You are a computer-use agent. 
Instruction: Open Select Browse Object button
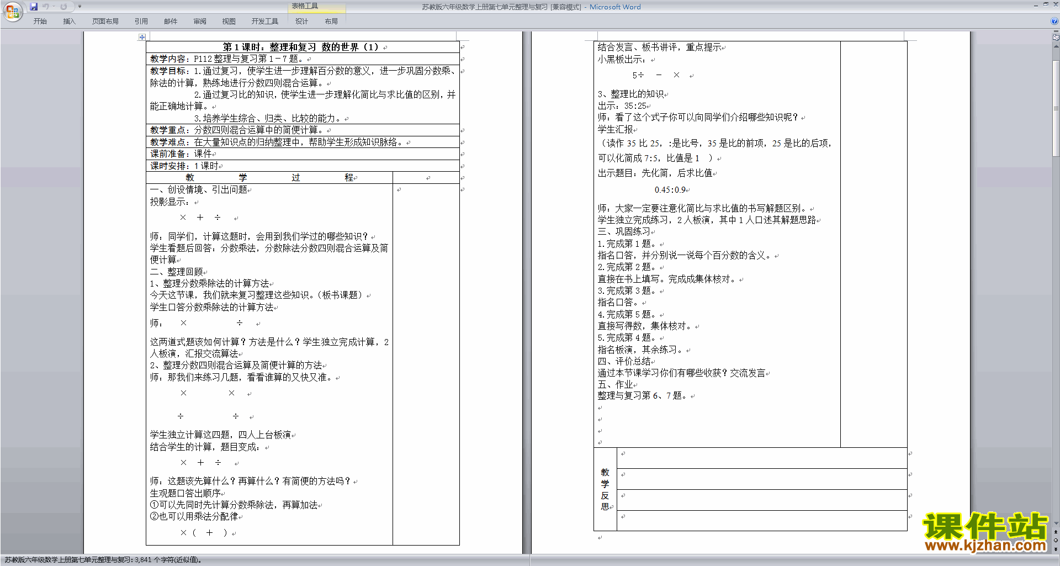click(x=1056, y=541)
